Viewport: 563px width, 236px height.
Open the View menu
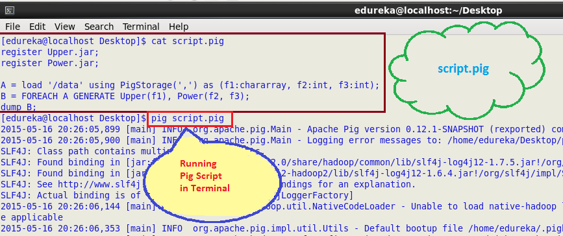pos(65,27)
